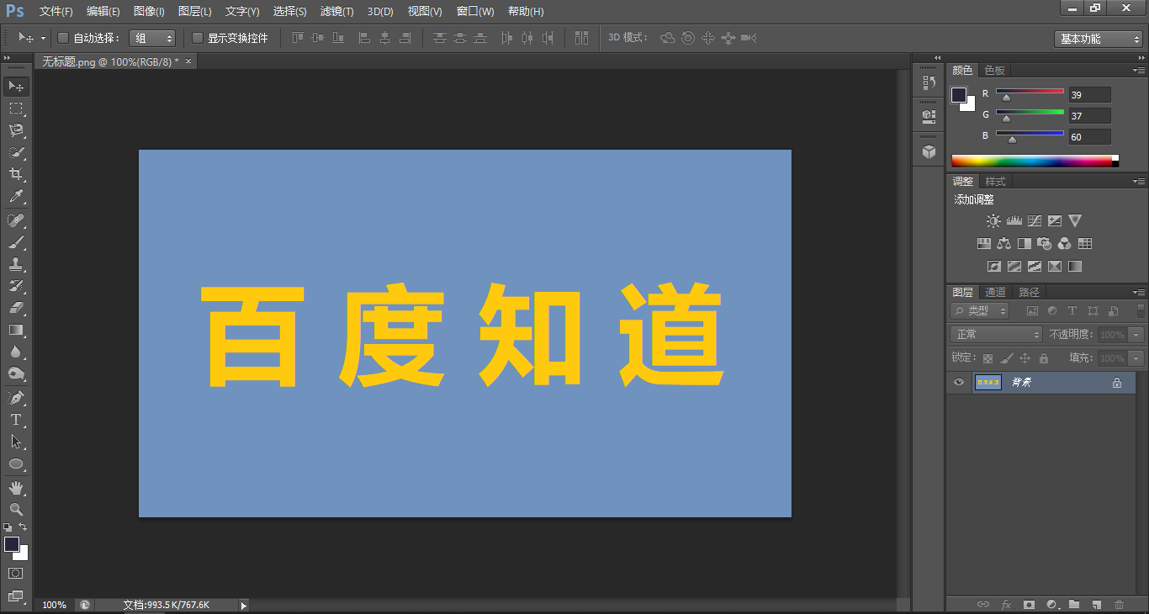Image resolution: width=1149 pixels, height=614 pixels.
Task: Select the Rectangular Marquee tool
Action: click(16, 109)
